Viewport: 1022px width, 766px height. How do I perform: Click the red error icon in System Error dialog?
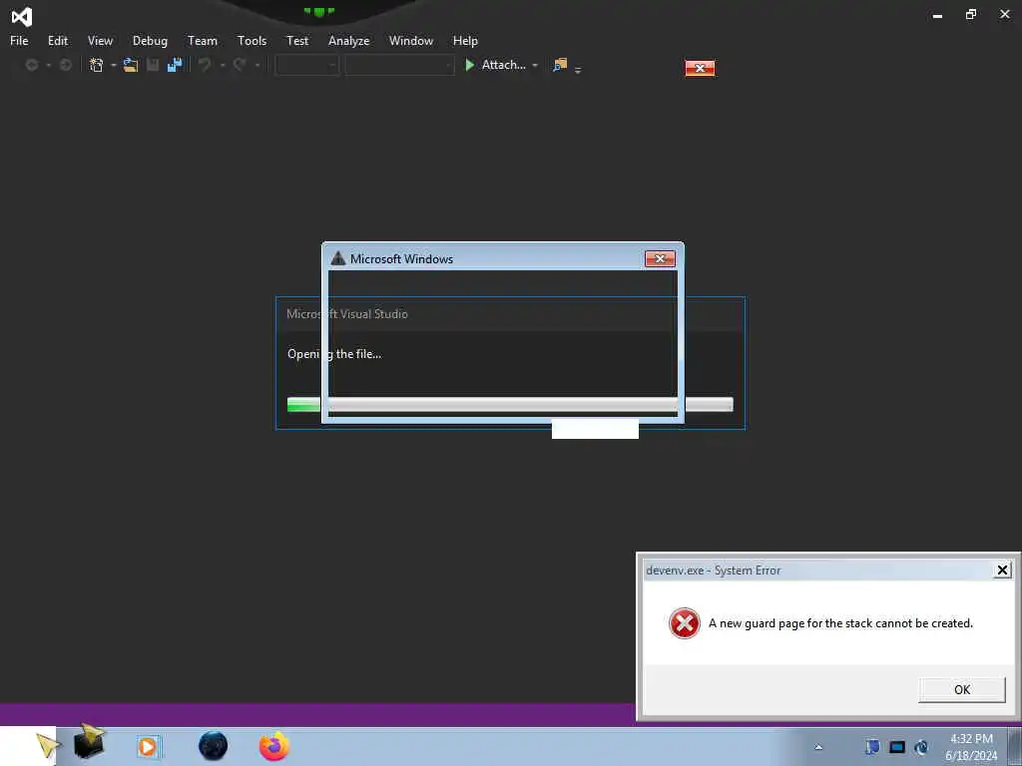pyautogui.click(x=685, y=623)
